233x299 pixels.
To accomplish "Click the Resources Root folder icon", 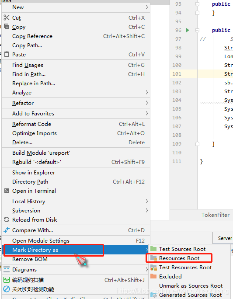I will pos(153,258).
